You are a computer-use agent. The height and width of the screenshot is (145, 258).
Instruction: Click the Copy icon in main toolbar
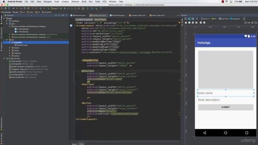25,8
